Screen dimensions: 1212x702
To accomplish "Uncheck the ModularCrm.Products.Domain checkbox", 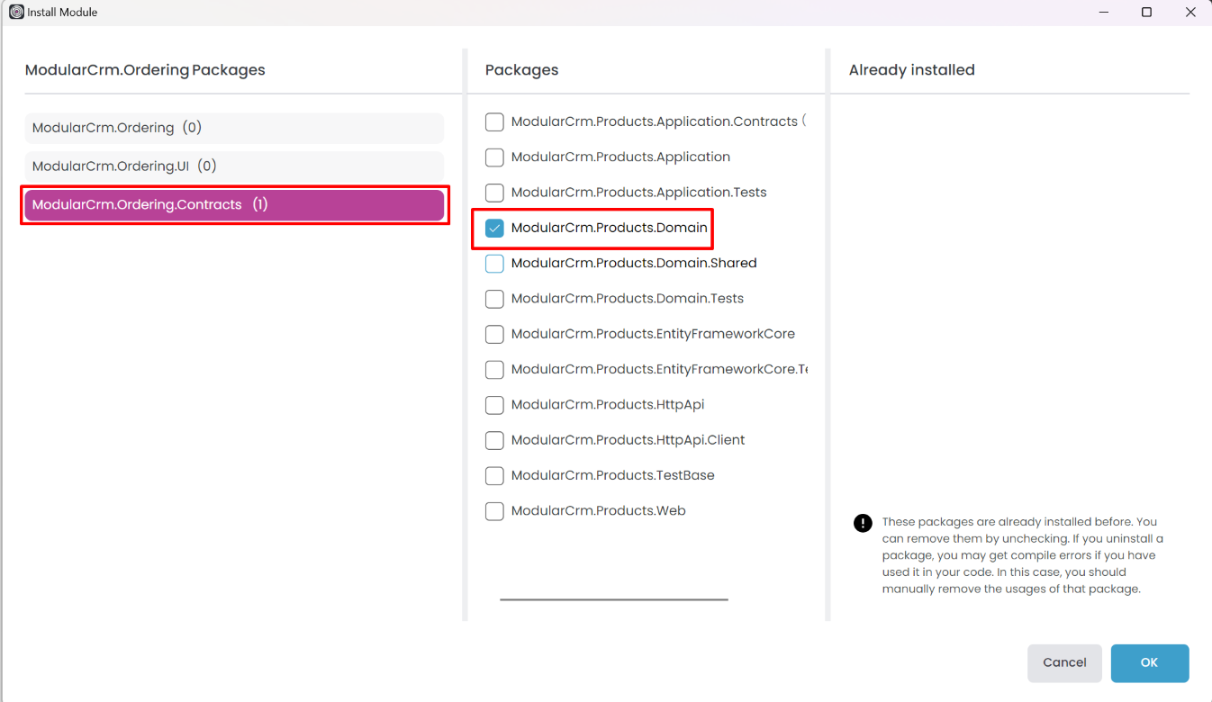I will (494, 229).
